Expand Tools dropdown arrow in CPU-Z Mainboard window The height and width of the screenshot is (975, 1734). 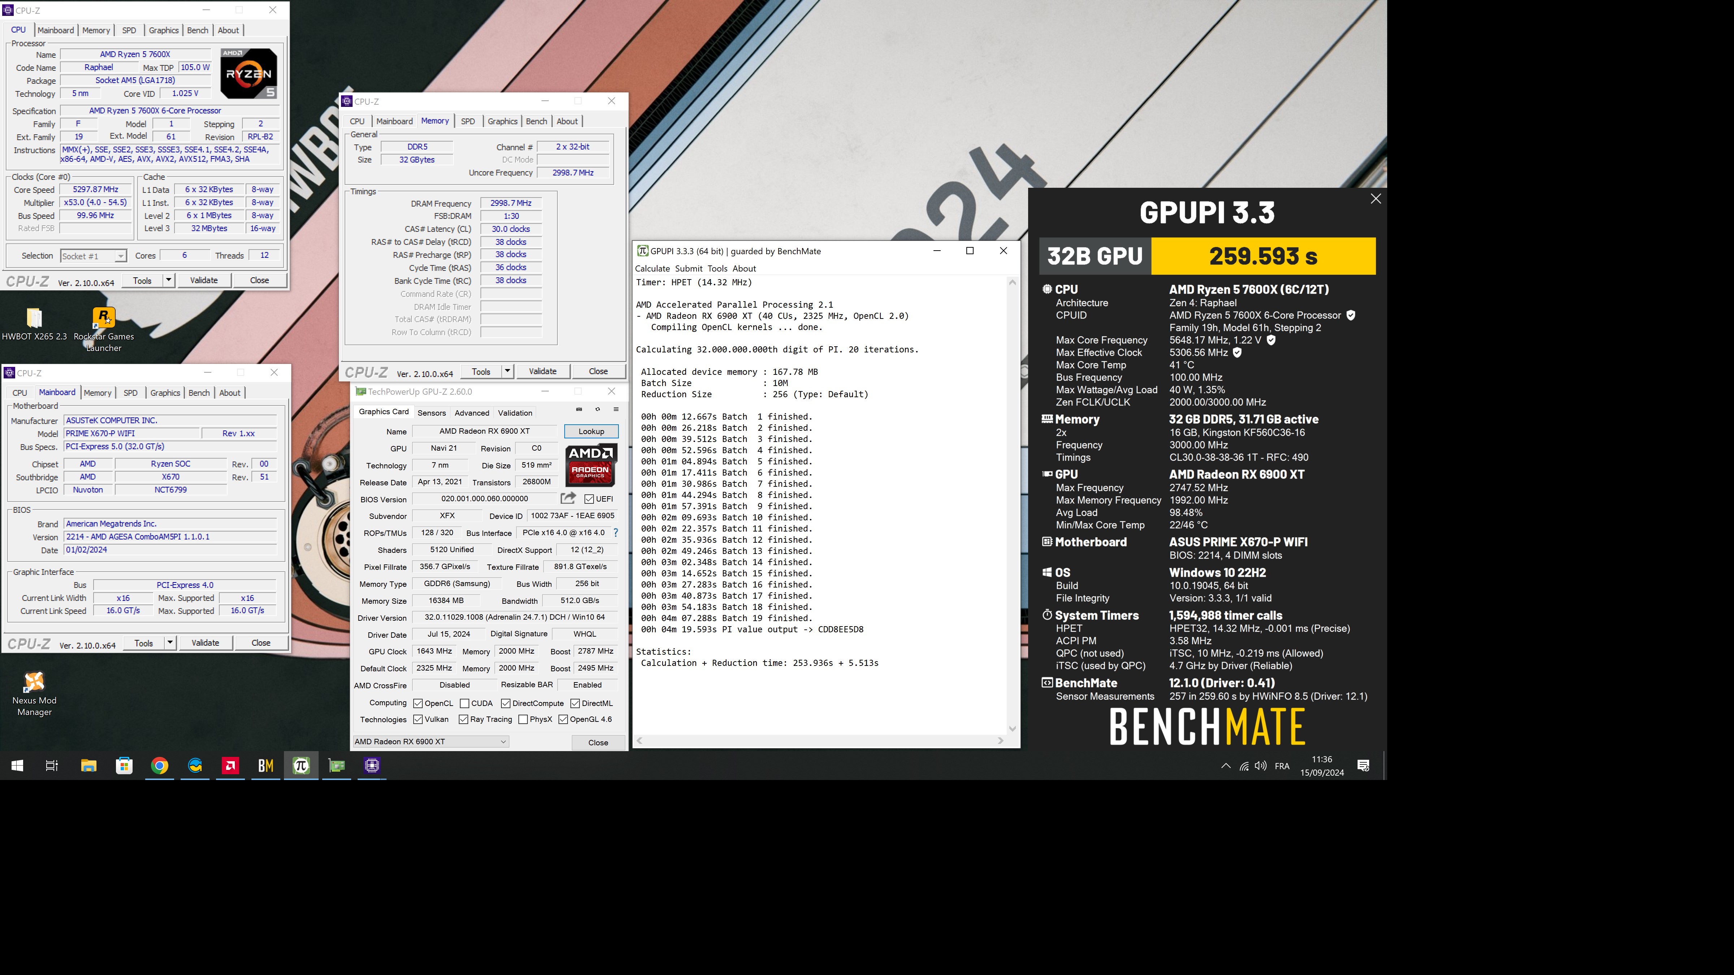(170, 643)
